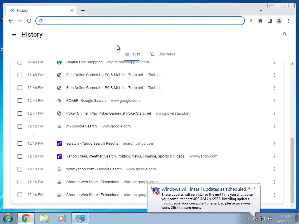Open the network tray icon
Image resolution: width=299 pixels, height=224 pixels.
(x=263, y=219)
